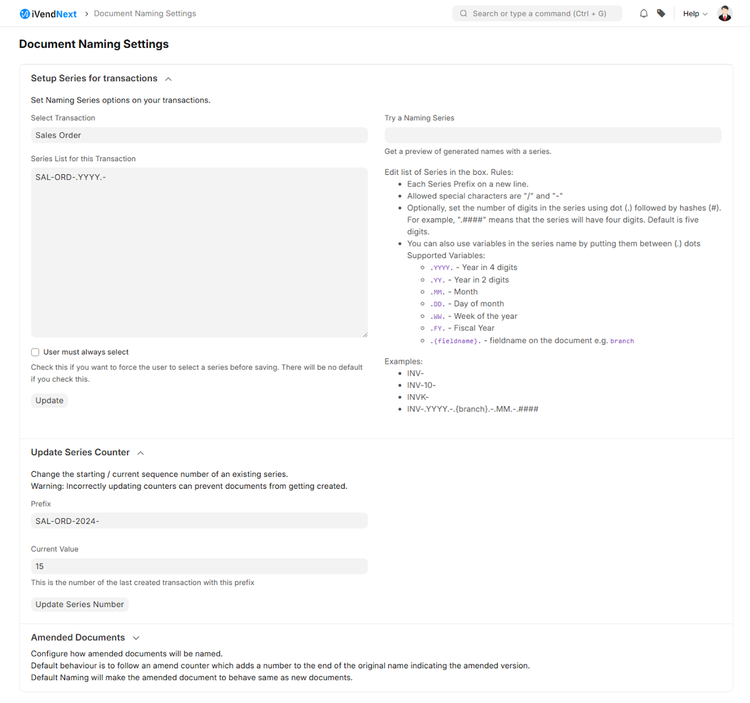Viewport: 750px width, 703px height.
Task: Open the iVendNext home logo
Action: point(48,14)
